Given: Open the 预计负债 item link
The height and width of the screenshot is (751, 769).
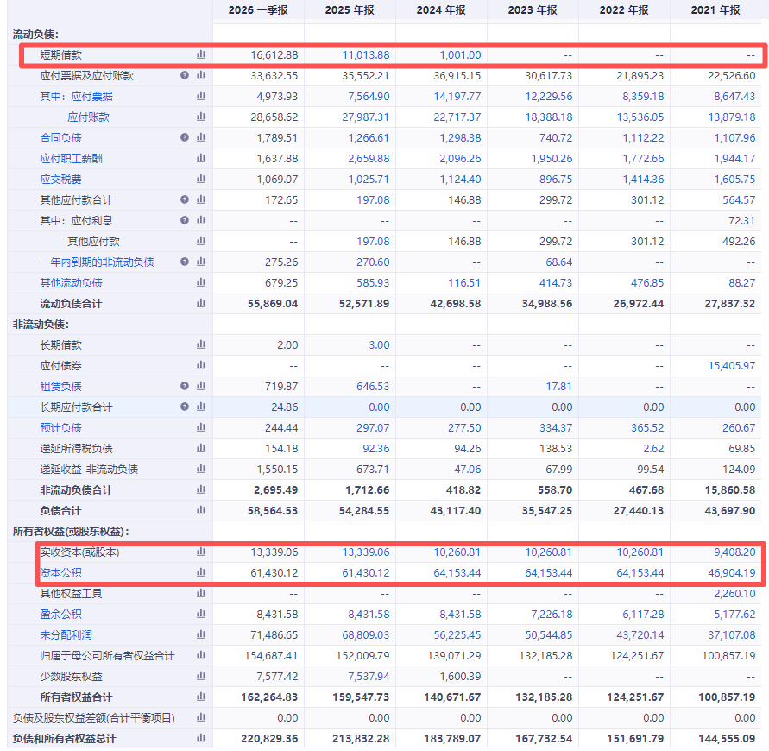Looking at the screenshot, I should coord(60,428).
